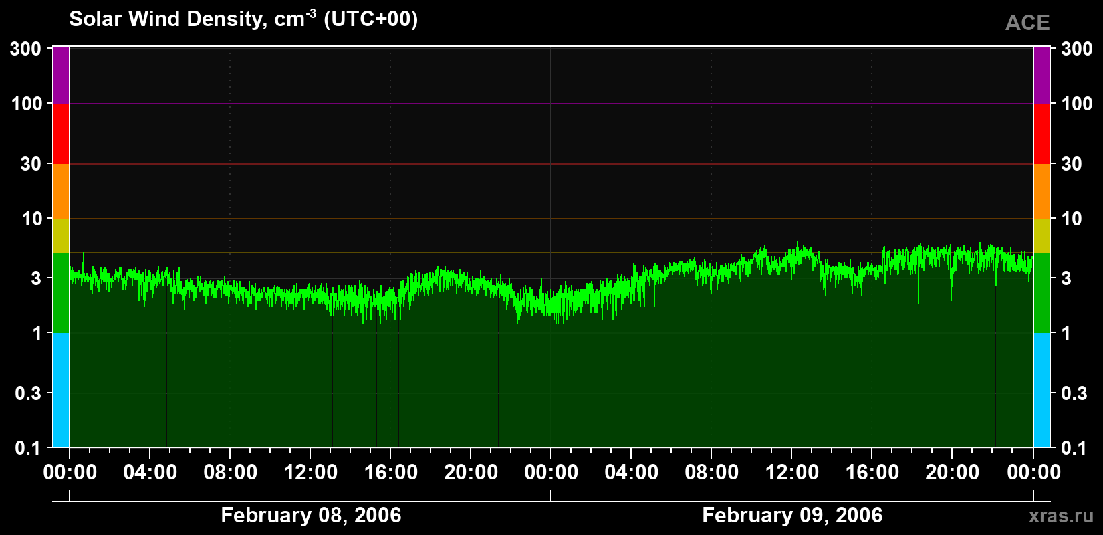This screenshot has width=1103, height=535.
Task: Click the 100 label on left axis
Action: click(27, 104)
